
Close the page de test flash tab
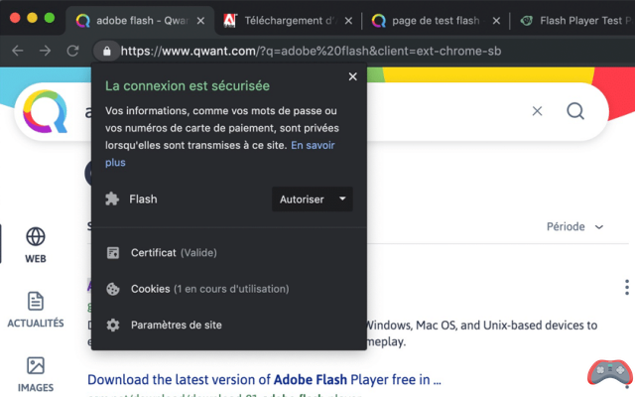pyautogui.click(x=496, y=21)
